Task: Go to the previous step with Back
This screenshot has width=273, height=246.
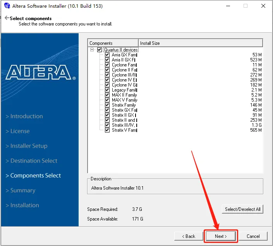Action: [x=189, y=236]
